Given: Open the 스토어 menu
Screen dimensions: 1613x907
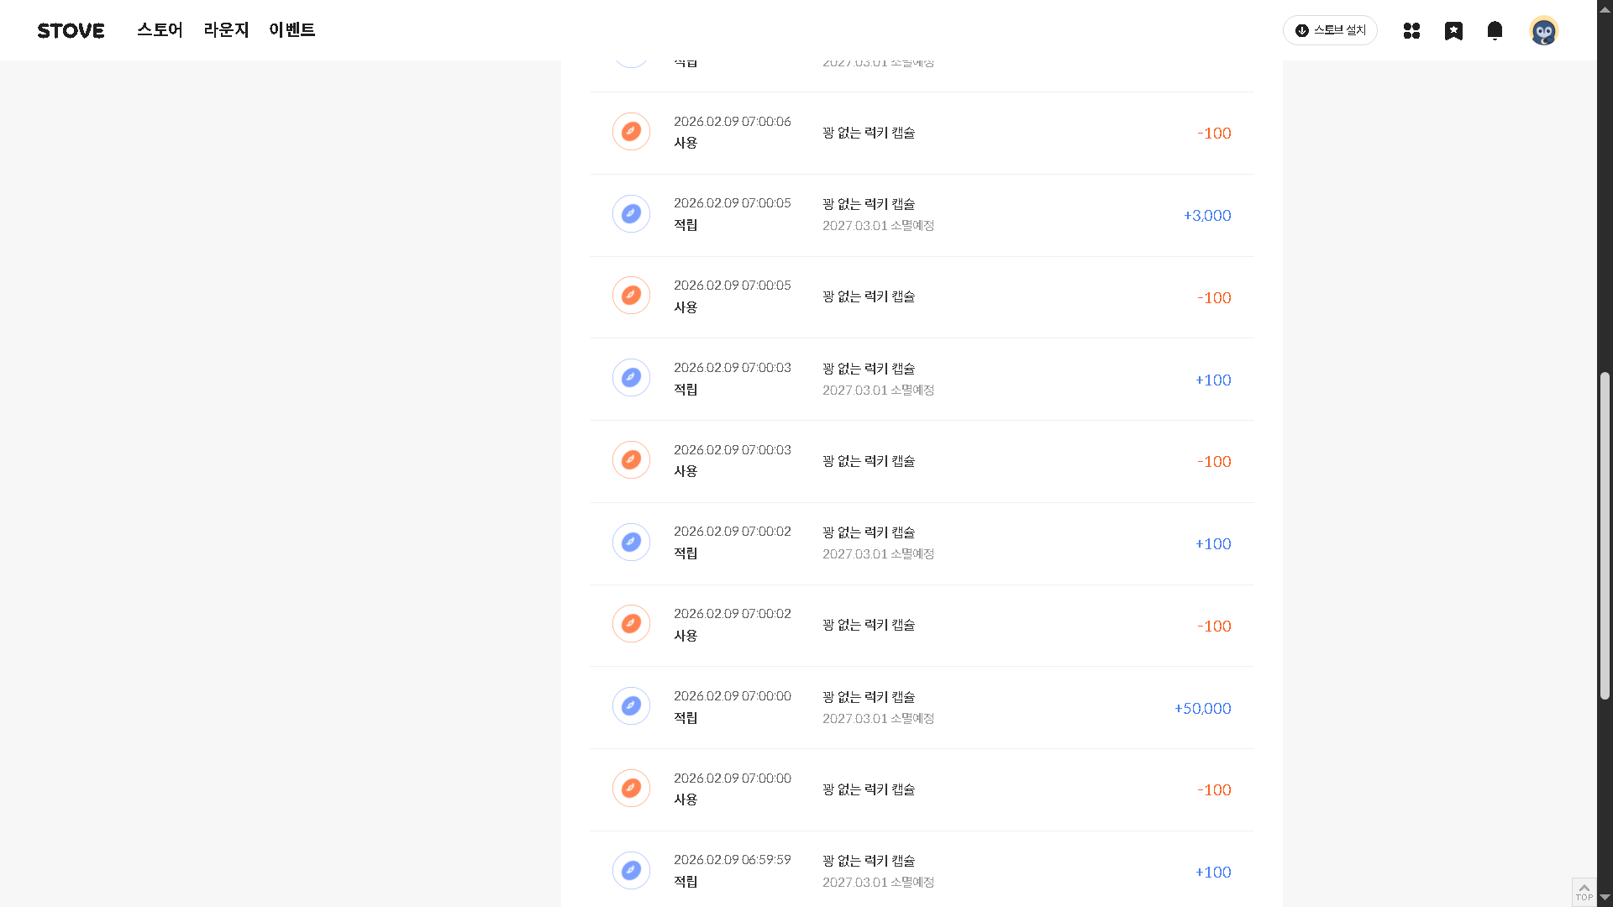Looking at the screenshot, I should click(x=160, y=30).
